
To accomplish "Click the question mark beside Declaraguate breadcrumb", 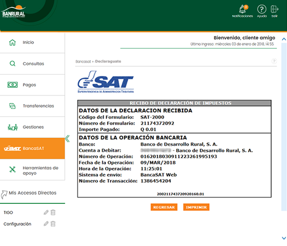I will [x=274, y=61].
